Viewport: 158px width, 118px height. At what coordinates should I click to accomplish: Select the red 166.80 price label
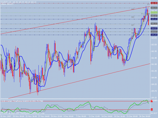point(154,3)
